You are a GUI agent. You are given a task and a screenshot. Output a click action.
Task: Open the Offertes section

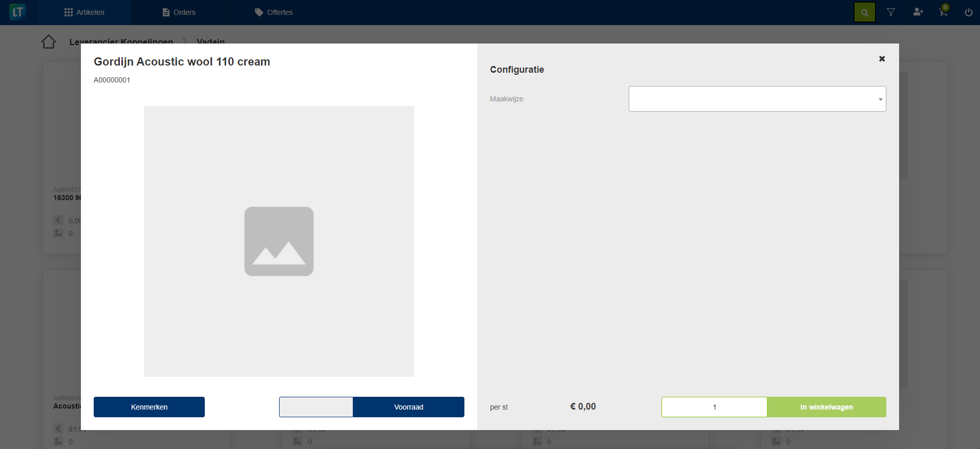point(274,12)
